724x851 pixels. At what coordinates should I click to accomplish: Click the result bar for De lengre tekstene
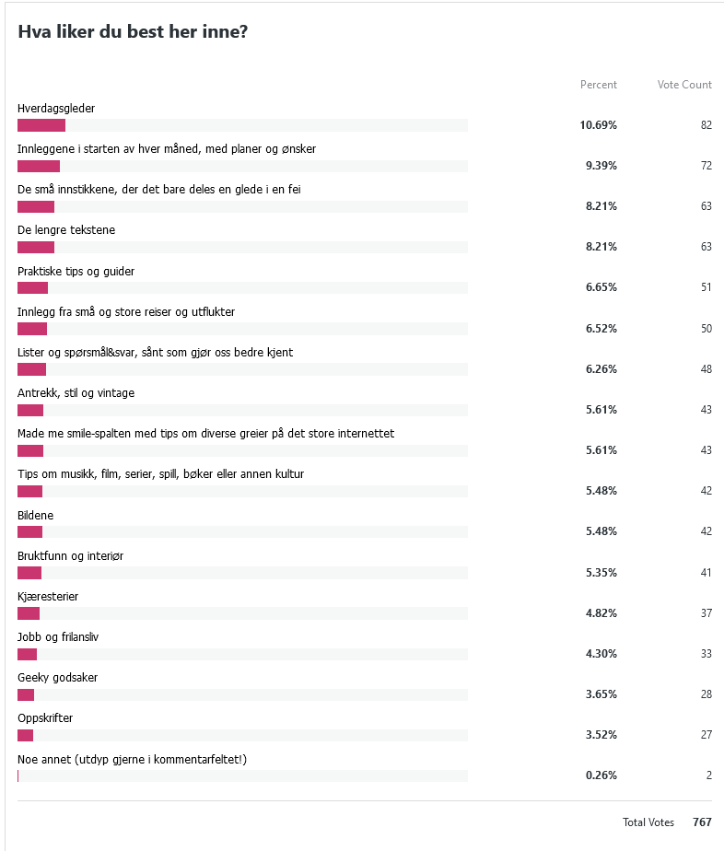click(x=36, y=248)
